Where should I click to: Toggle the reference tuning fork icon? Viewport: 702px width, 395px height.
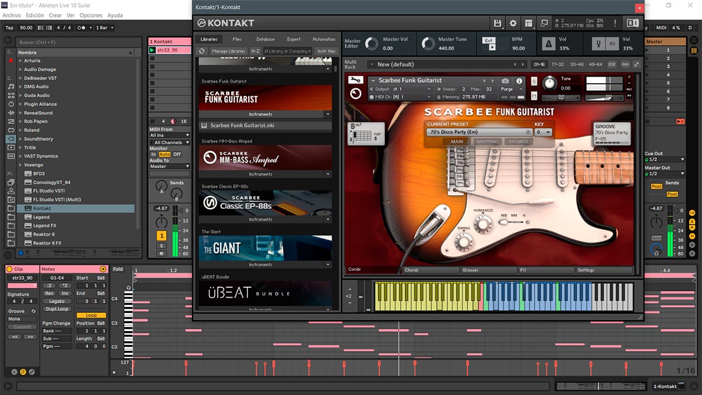598,44
